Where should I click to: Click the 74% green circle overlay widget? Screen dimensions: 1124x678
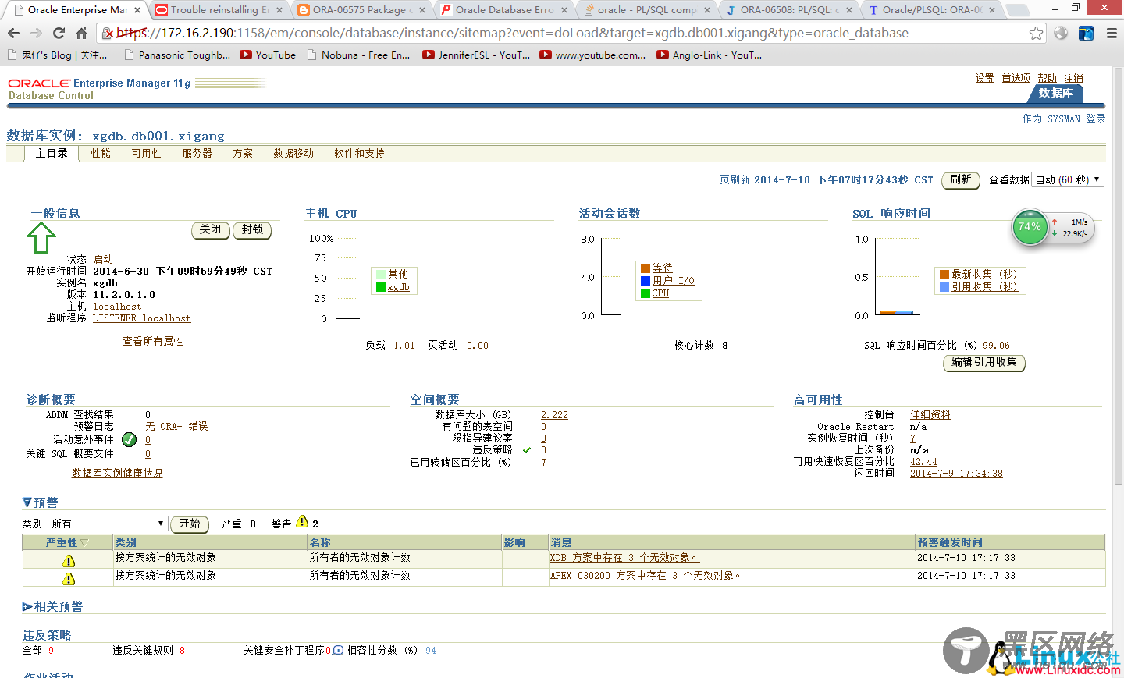(x=1030, y=227)
